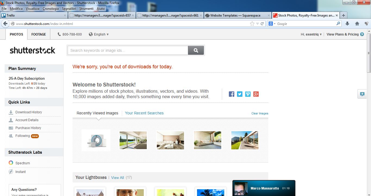Open Shutterstock's Twitter icon
This screenshot has height=196, width=371.
pyautogui.click(x=239, y=94)
